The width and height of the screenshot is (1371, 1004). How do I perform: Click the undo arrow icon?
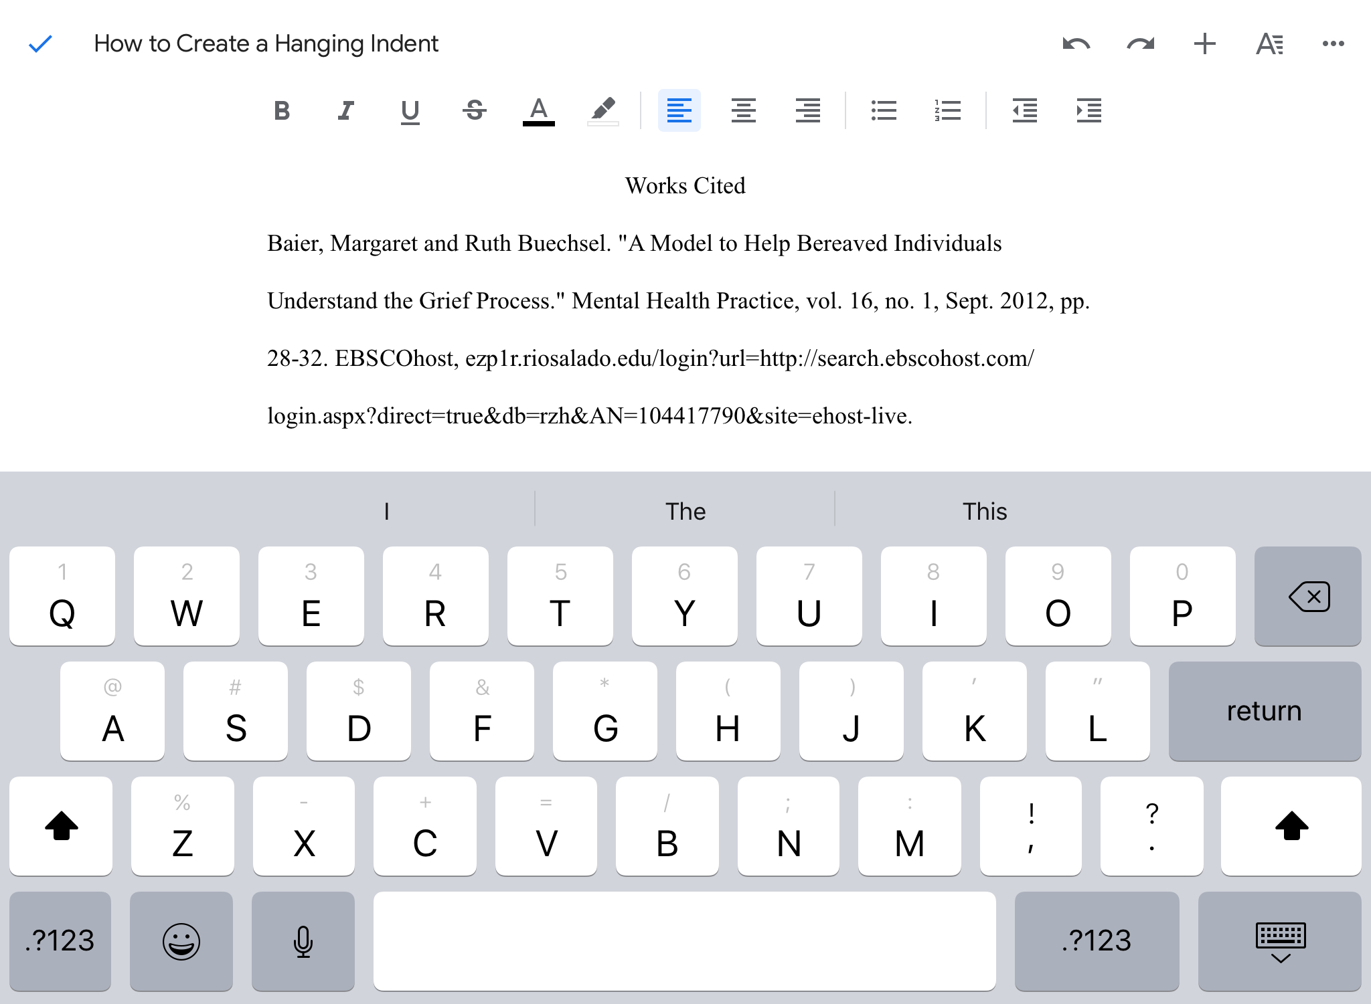[1076, 44]
